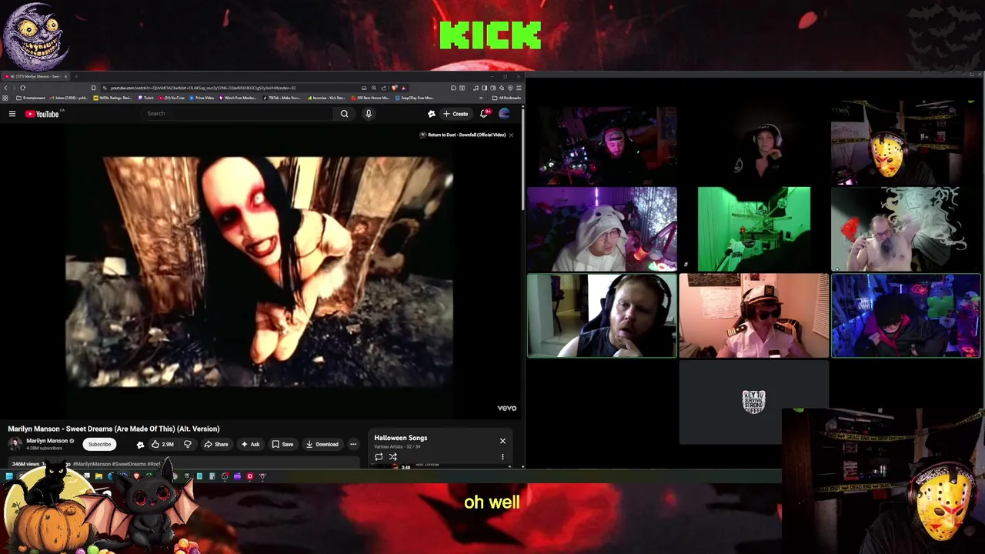
Task: Select the Marilyn Manson browser tab
Action: click(x=34, y=76)
